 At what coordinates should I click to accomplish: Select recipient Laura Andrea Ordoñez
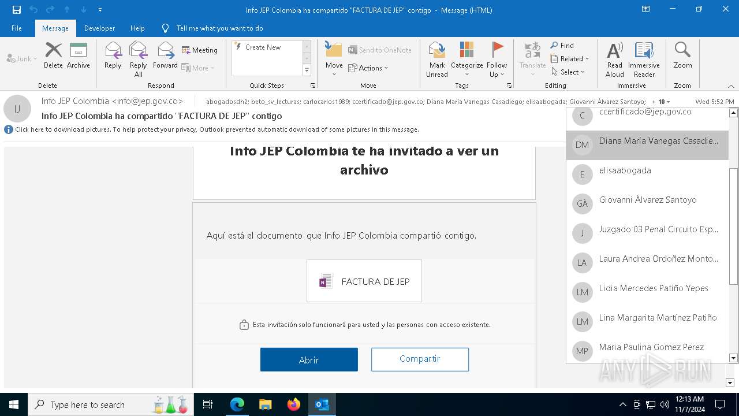(647, 262)
